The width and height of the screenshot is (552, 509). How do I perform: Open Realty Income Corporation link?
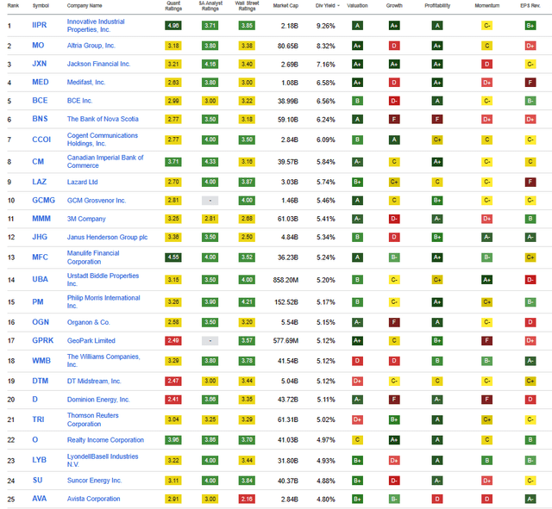[105, 440]
